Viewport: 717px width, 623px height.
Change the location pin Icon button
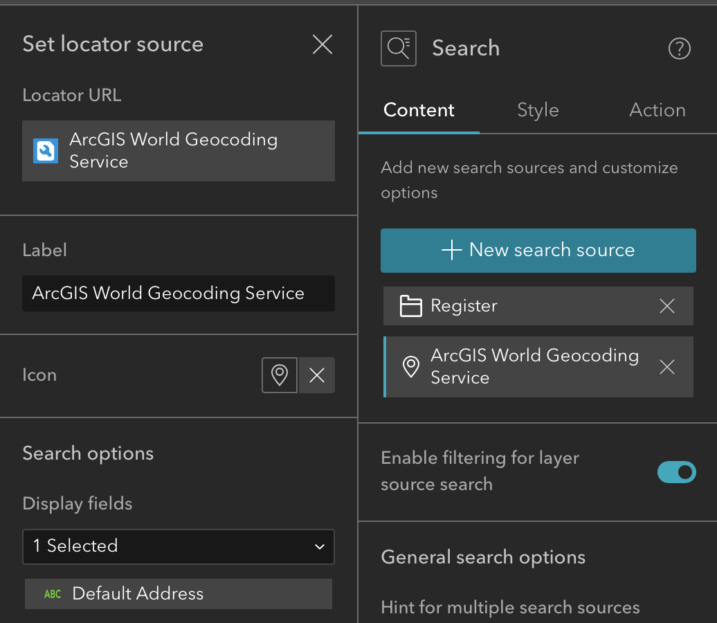pyautogui.click(x=280, y=375)
